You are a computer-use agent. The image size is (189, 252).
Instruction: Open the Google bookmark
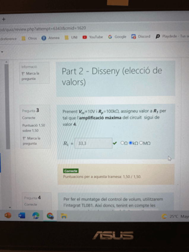(117, 37)
